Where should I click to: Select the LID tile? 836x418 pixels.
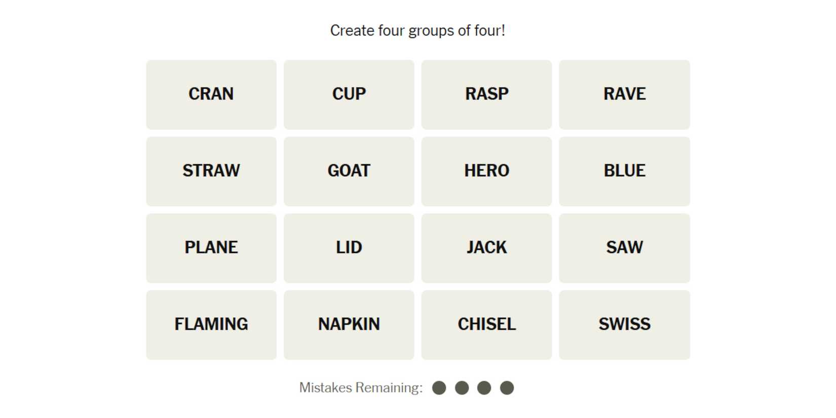click(349, 248)
